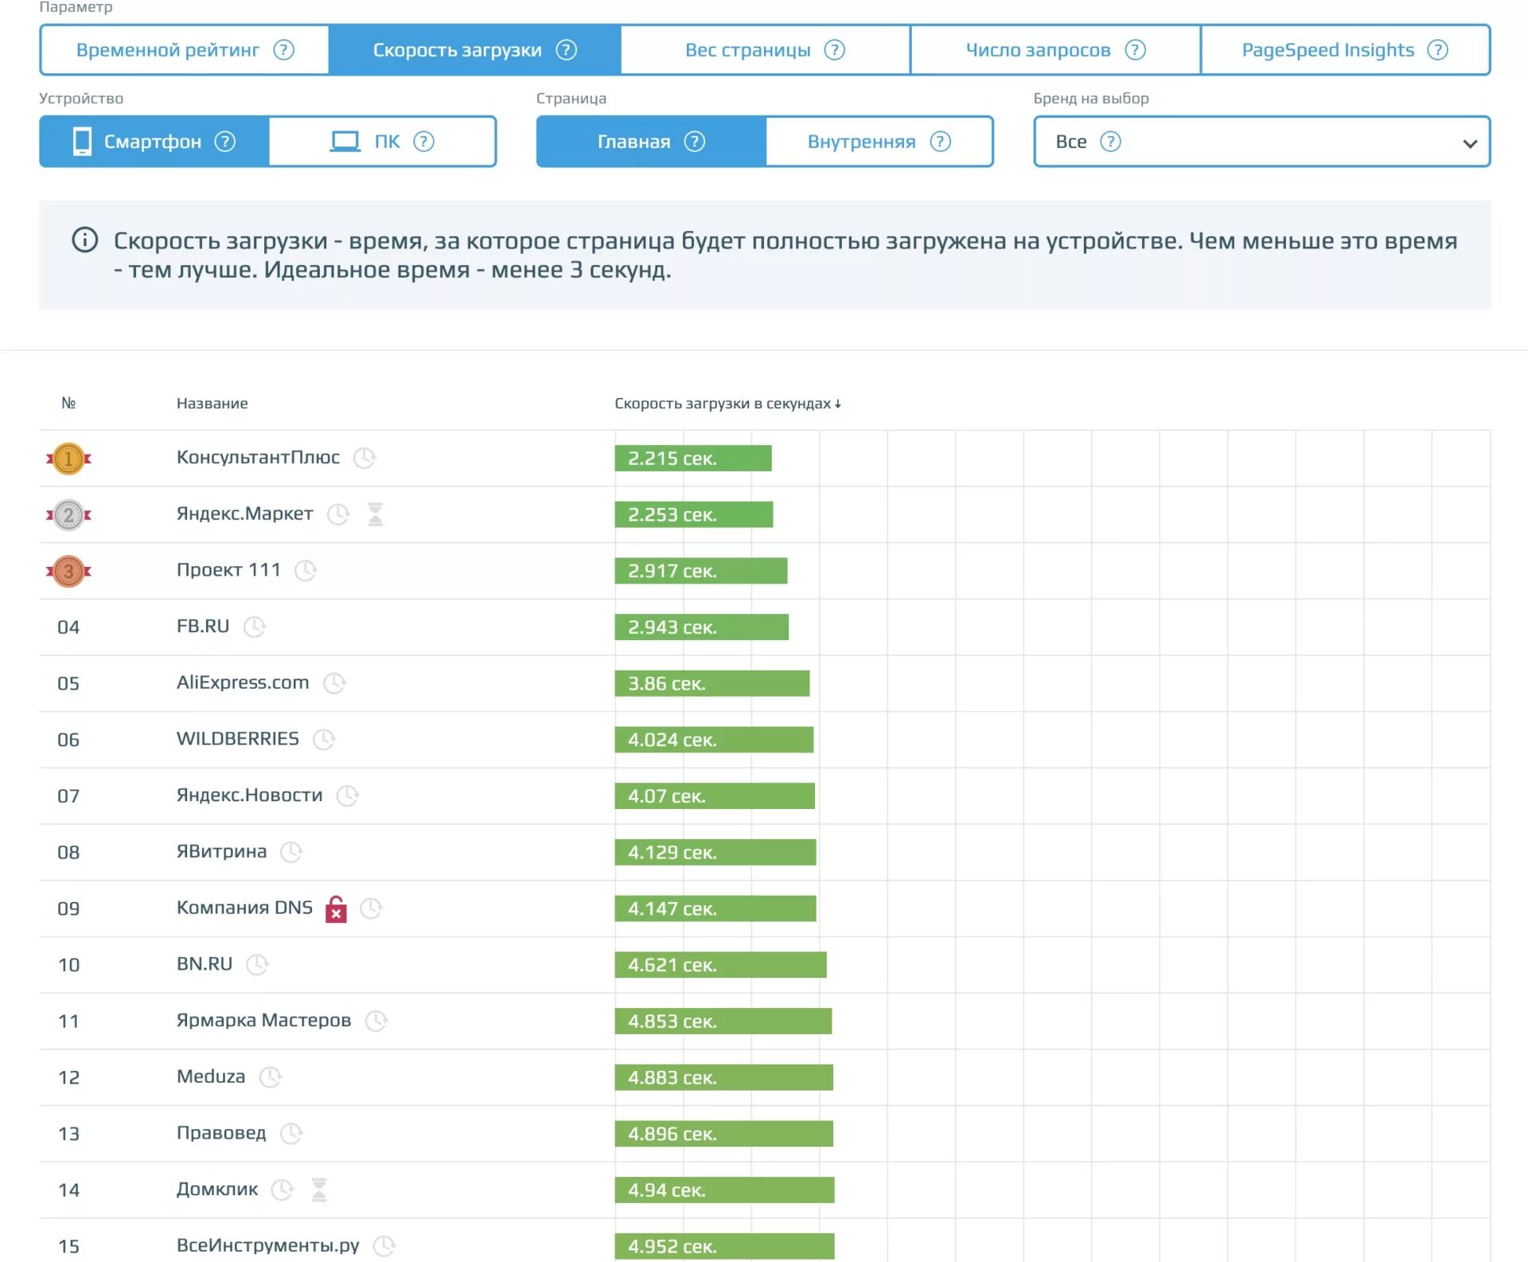Click the green 2.215 сек. speed bar
The width and height of the screenshot is (1528, 1262).
pyautogui.click(x=692, y=459)
